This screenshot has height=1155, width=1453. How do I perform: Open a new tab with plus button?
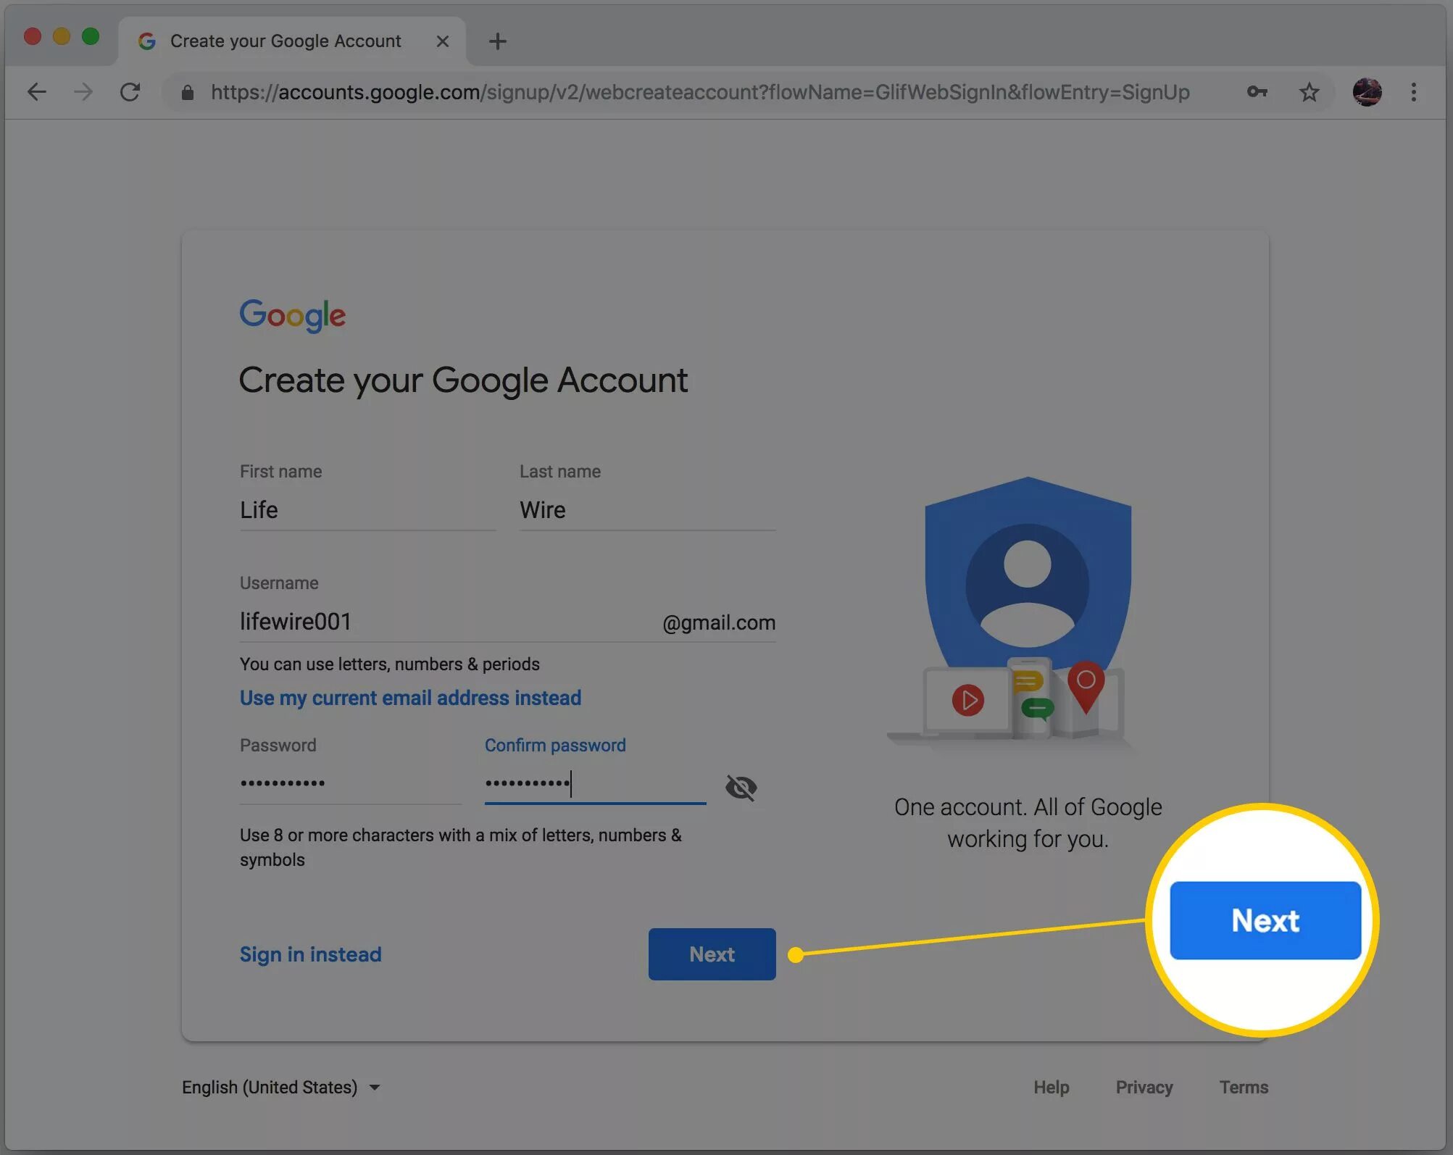tap(498, 41)
